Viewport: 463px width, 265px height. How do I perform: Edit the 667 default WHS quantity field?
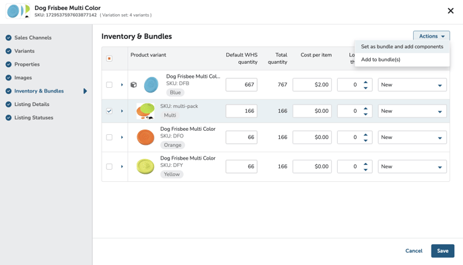point(242,85)
